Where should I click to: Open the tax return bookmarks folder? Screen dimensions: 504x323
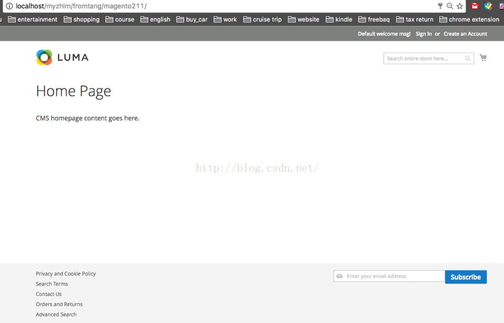click(415, 19)
